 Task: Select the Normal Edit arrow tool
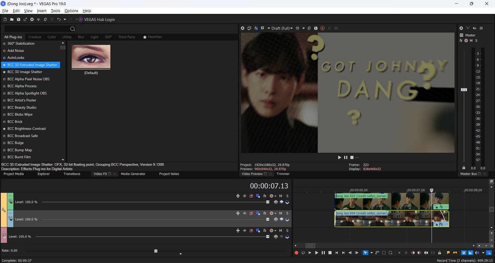pos(365,253)
